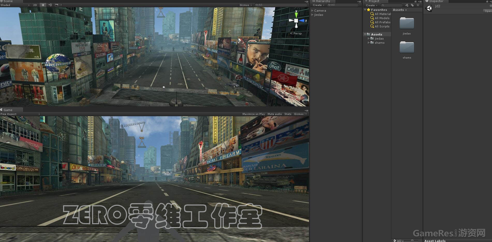Click the search by label tag icon
This screenshot has height=242, width=492.
pyautogui.click(x=412, y=5)
